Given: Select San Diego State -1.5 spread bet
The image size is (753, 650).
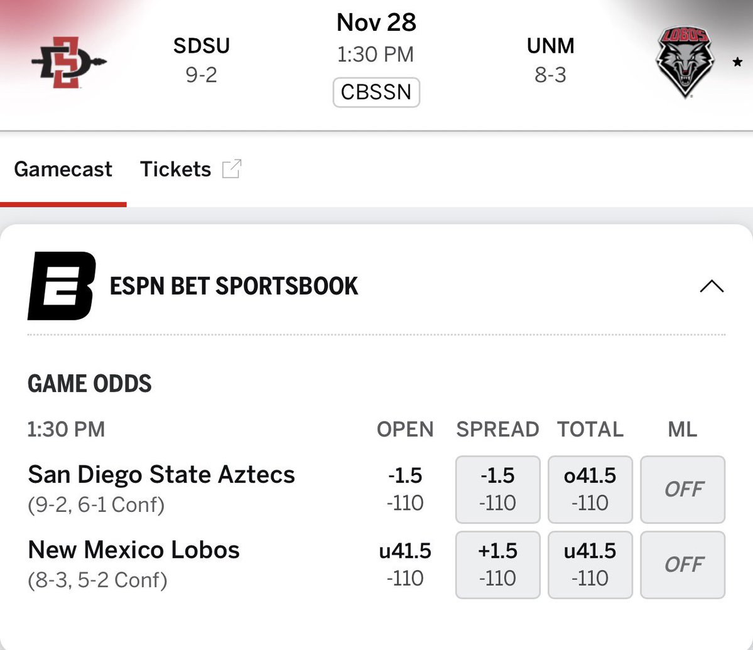Looking at the screenshot, I should point(497,489).
